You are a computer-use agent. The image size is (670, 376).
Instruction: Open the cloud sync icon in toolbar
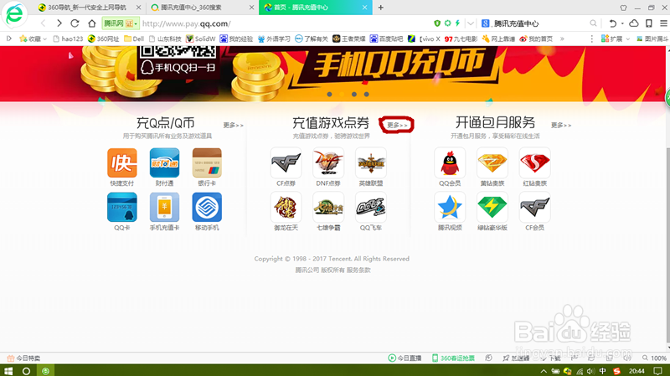[634, 23]
